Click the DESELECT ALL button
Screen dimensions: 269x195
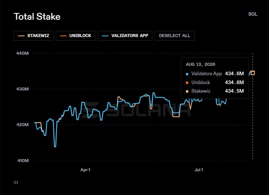[174, 36]
